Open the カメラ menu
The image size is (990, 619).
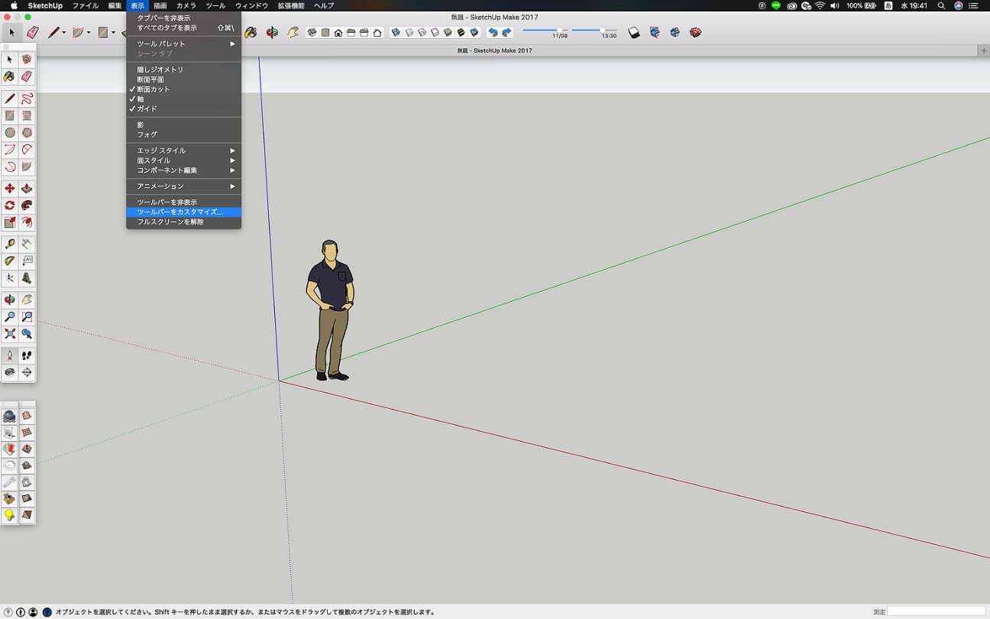[186, 5]
